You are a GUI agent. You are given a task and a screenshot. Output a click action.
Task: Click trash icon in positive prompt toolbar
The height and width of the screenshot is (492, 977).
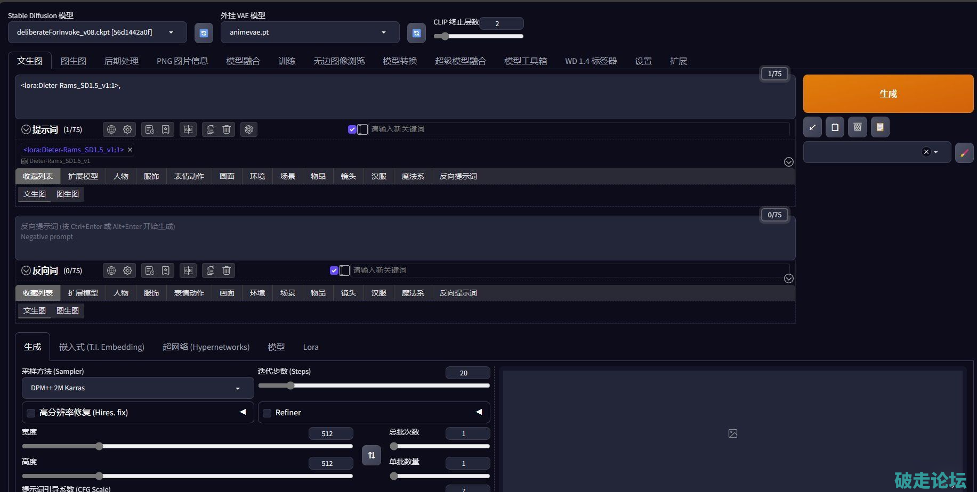227,129
